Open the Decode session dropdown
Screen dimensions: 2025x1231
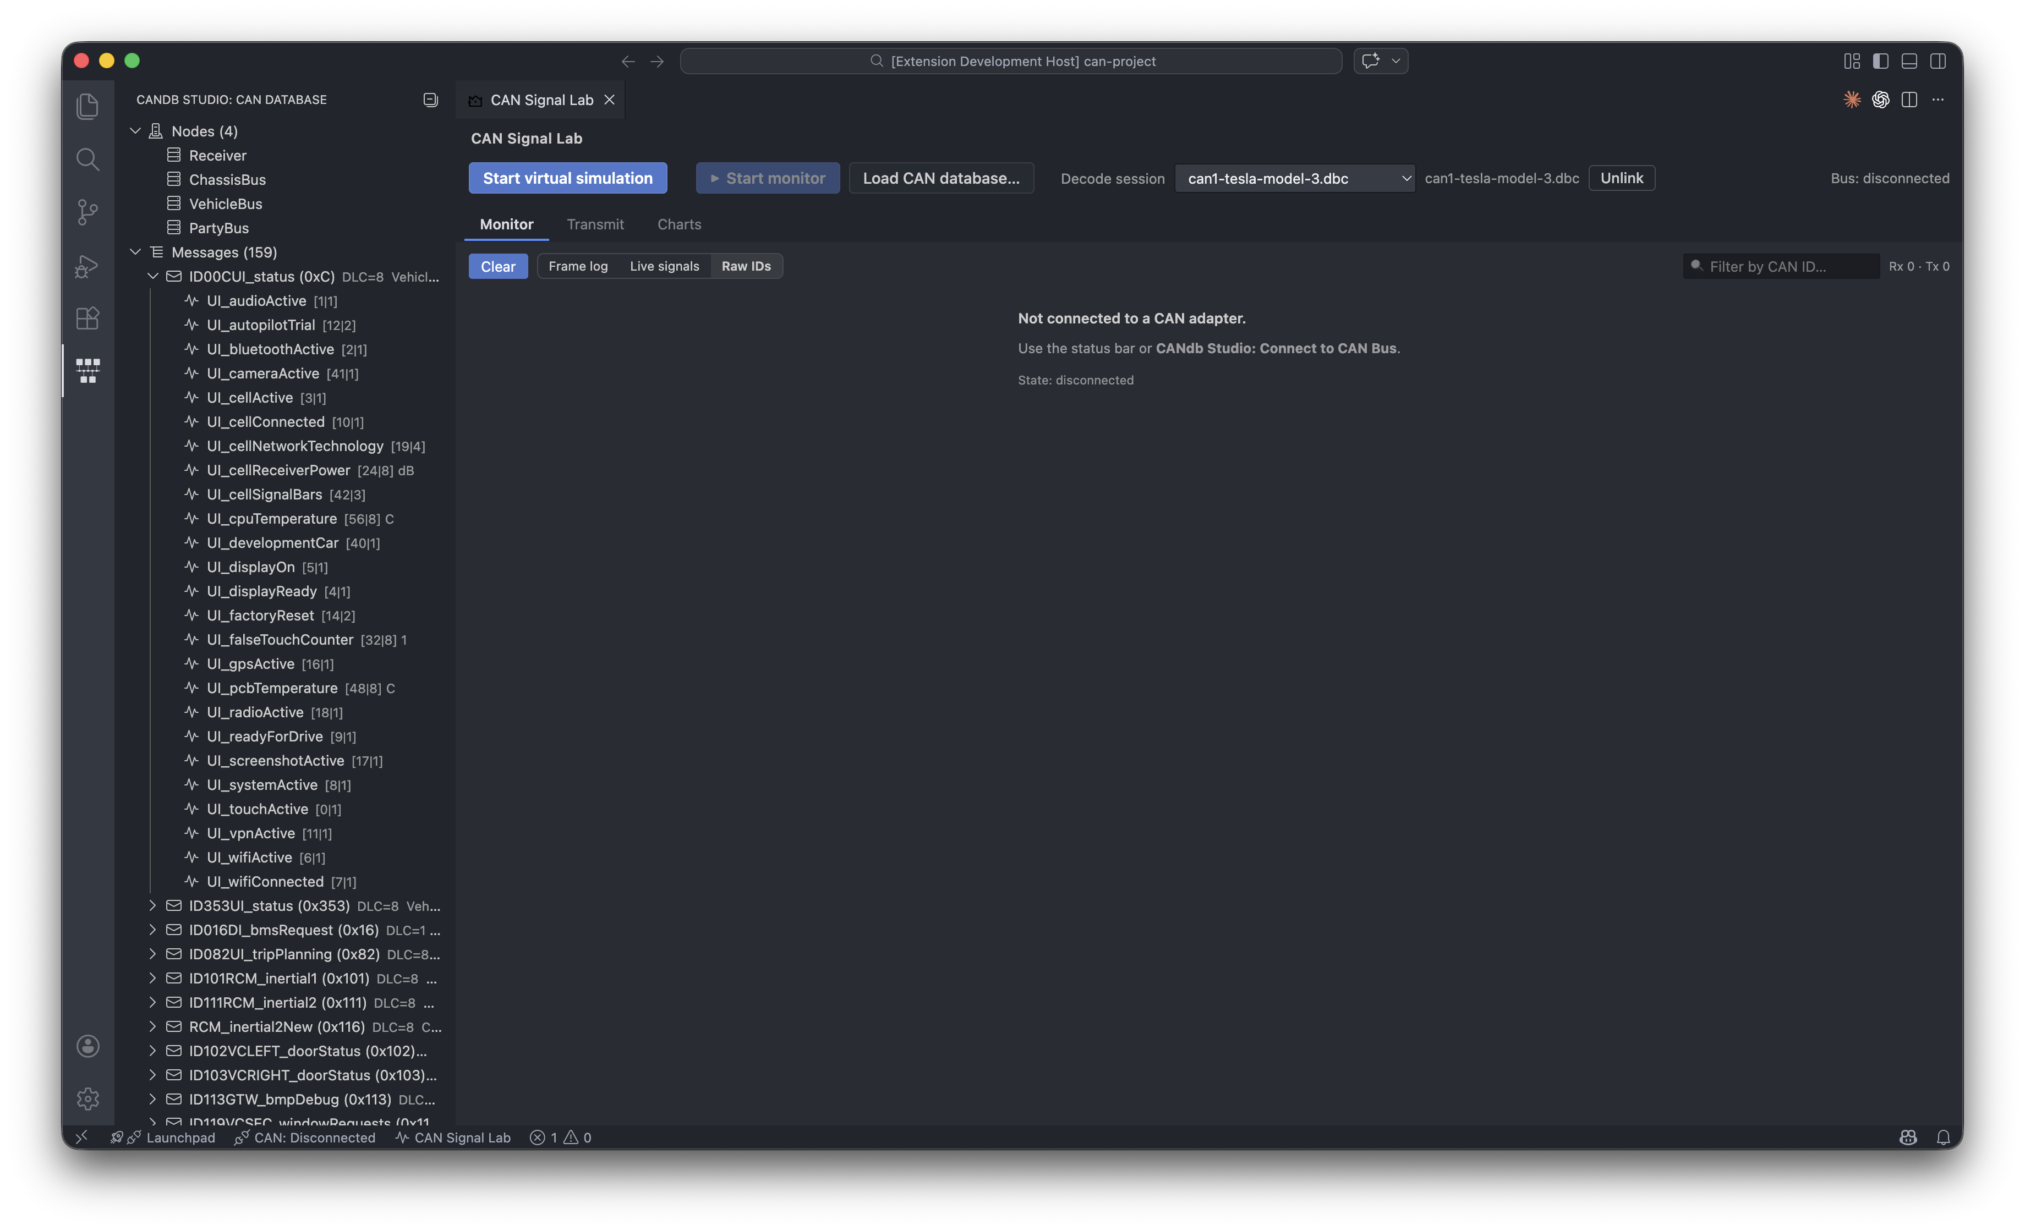click(x=1294, y=178)
